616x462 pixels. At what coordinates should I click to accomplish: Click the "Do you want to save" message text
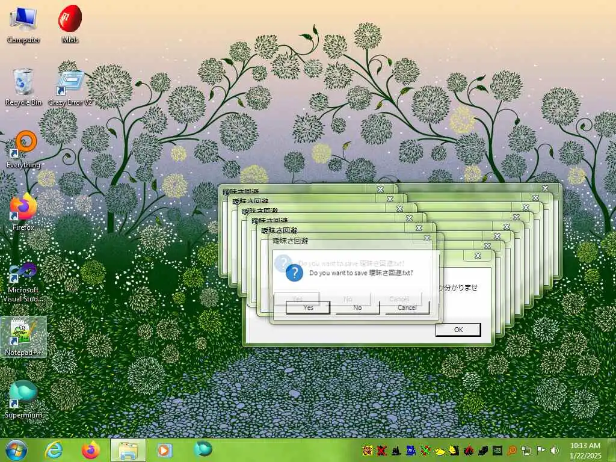361,273
